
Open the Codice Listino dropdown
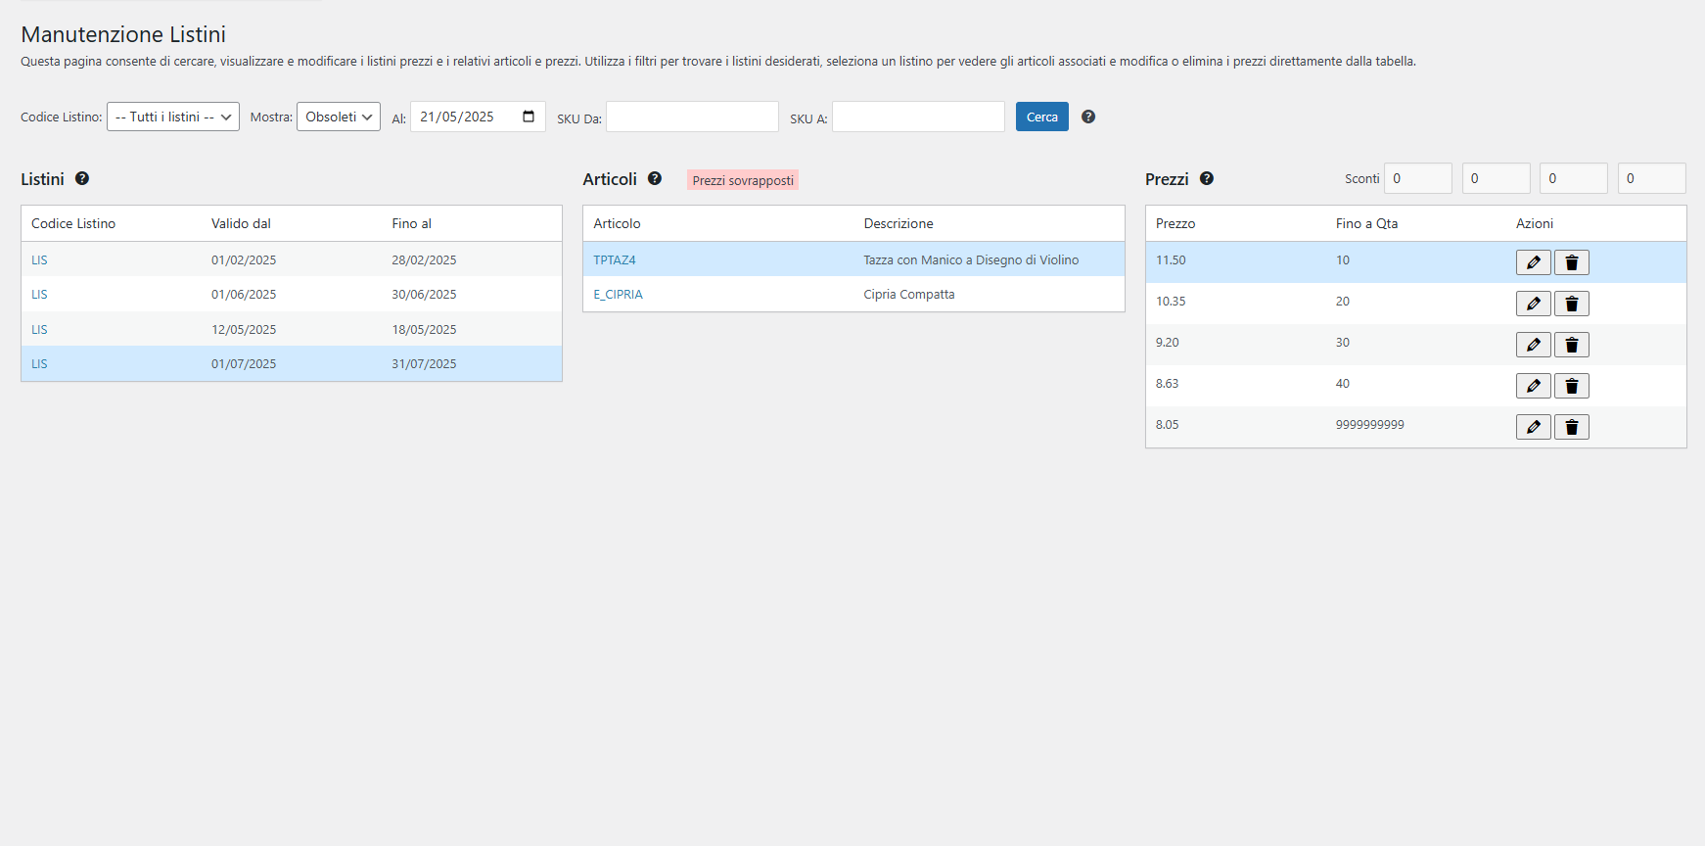tap(173, 117)
